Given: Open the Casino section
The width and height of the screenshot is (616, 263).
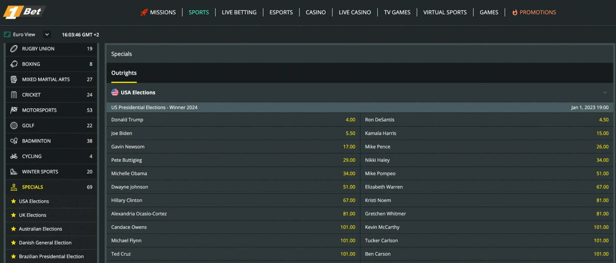Looking at the screenshot, I should click(316, 12).
